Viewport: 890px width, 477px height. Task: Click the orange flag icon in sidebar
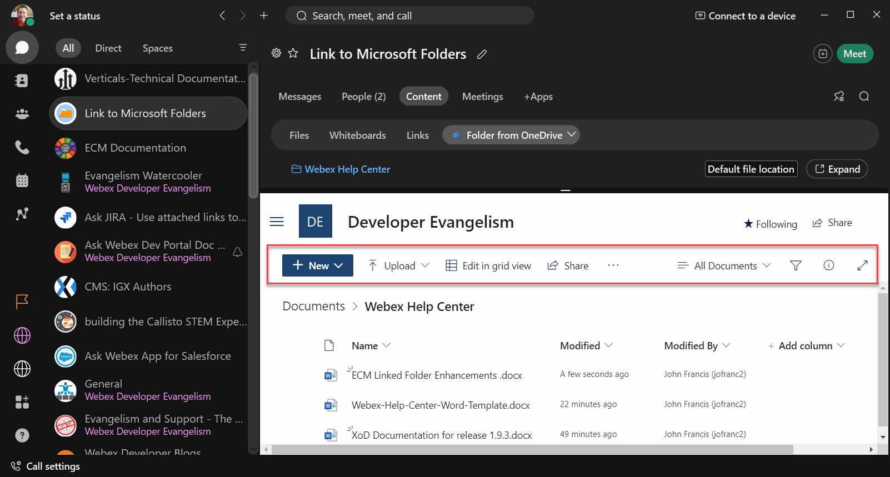point(22,302)
